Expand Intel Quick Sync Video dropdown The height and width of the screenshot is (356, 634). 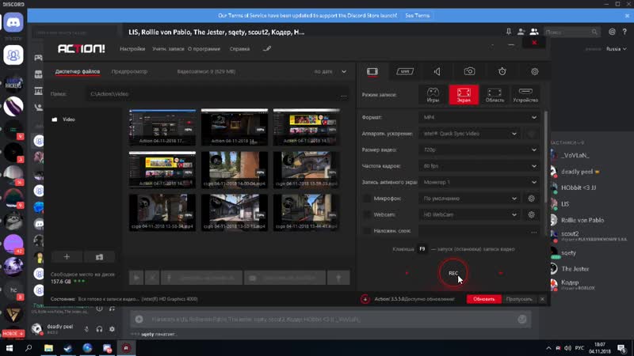(469, 134)
